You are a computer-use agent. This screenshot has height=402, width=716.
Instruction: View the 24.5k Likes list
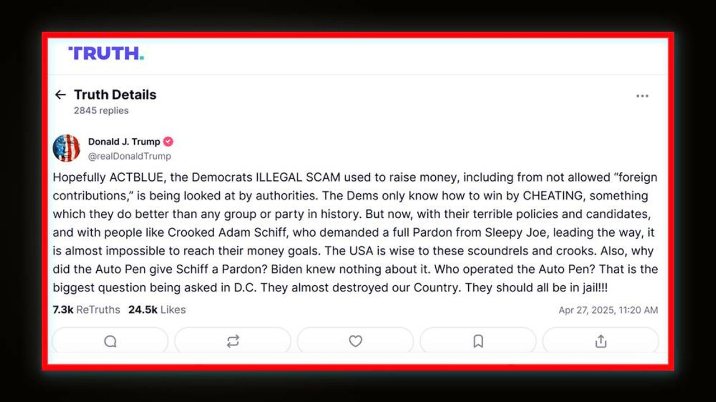[157, 310]
